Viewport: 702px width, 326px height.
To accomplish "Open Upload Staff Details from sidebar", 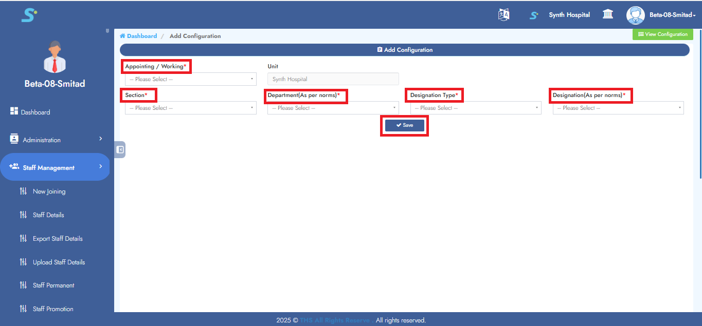I will tap(58, 262).
